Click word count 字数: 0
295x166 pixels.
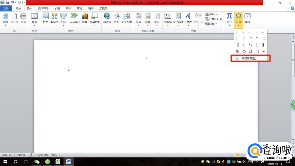coord(21,155)
